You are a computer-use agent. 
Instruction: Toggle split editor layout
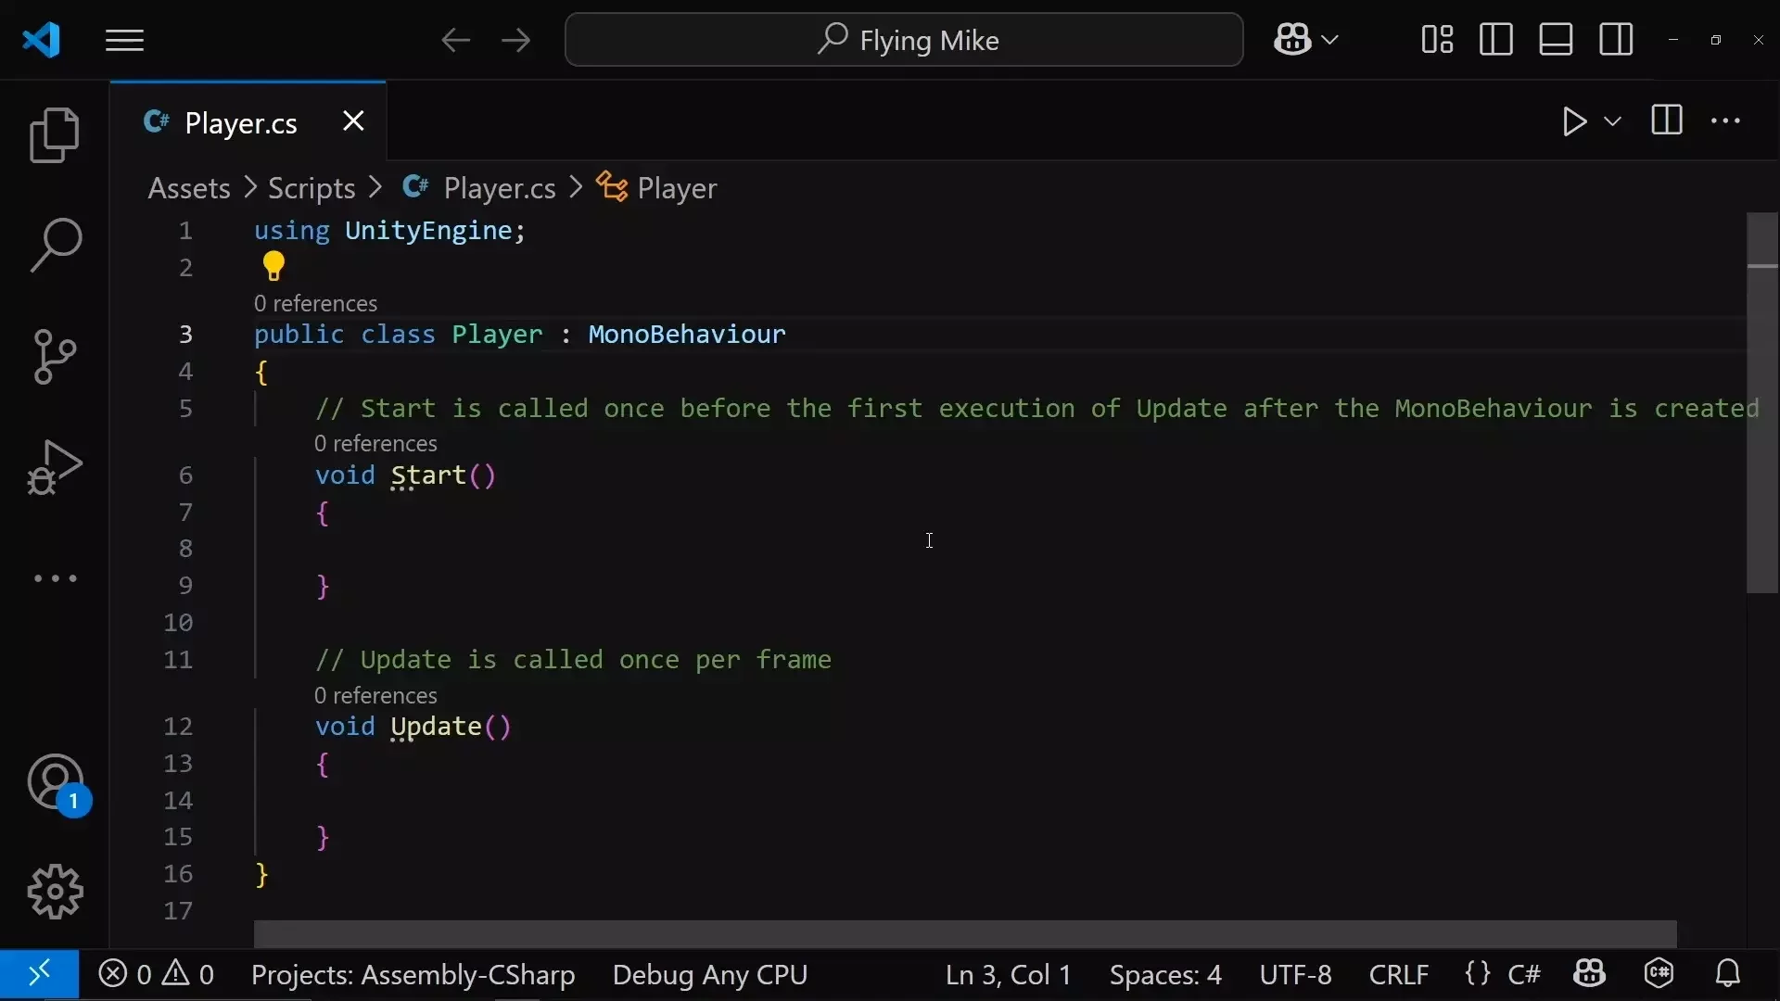tap(1666, 121)
